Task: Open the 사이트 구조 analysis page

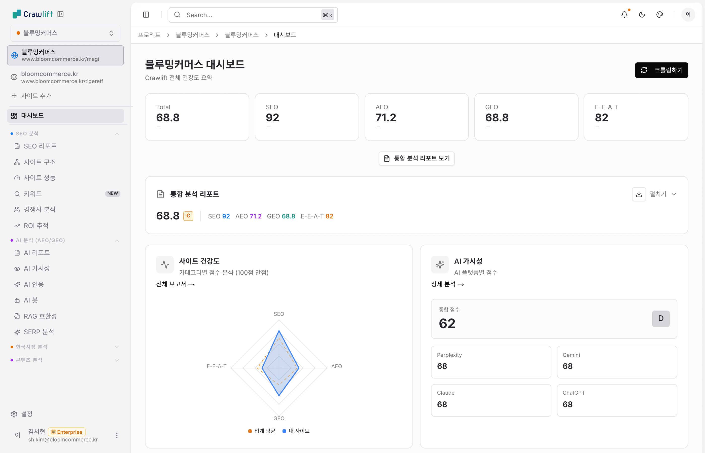Action: [x=40, y=162]
